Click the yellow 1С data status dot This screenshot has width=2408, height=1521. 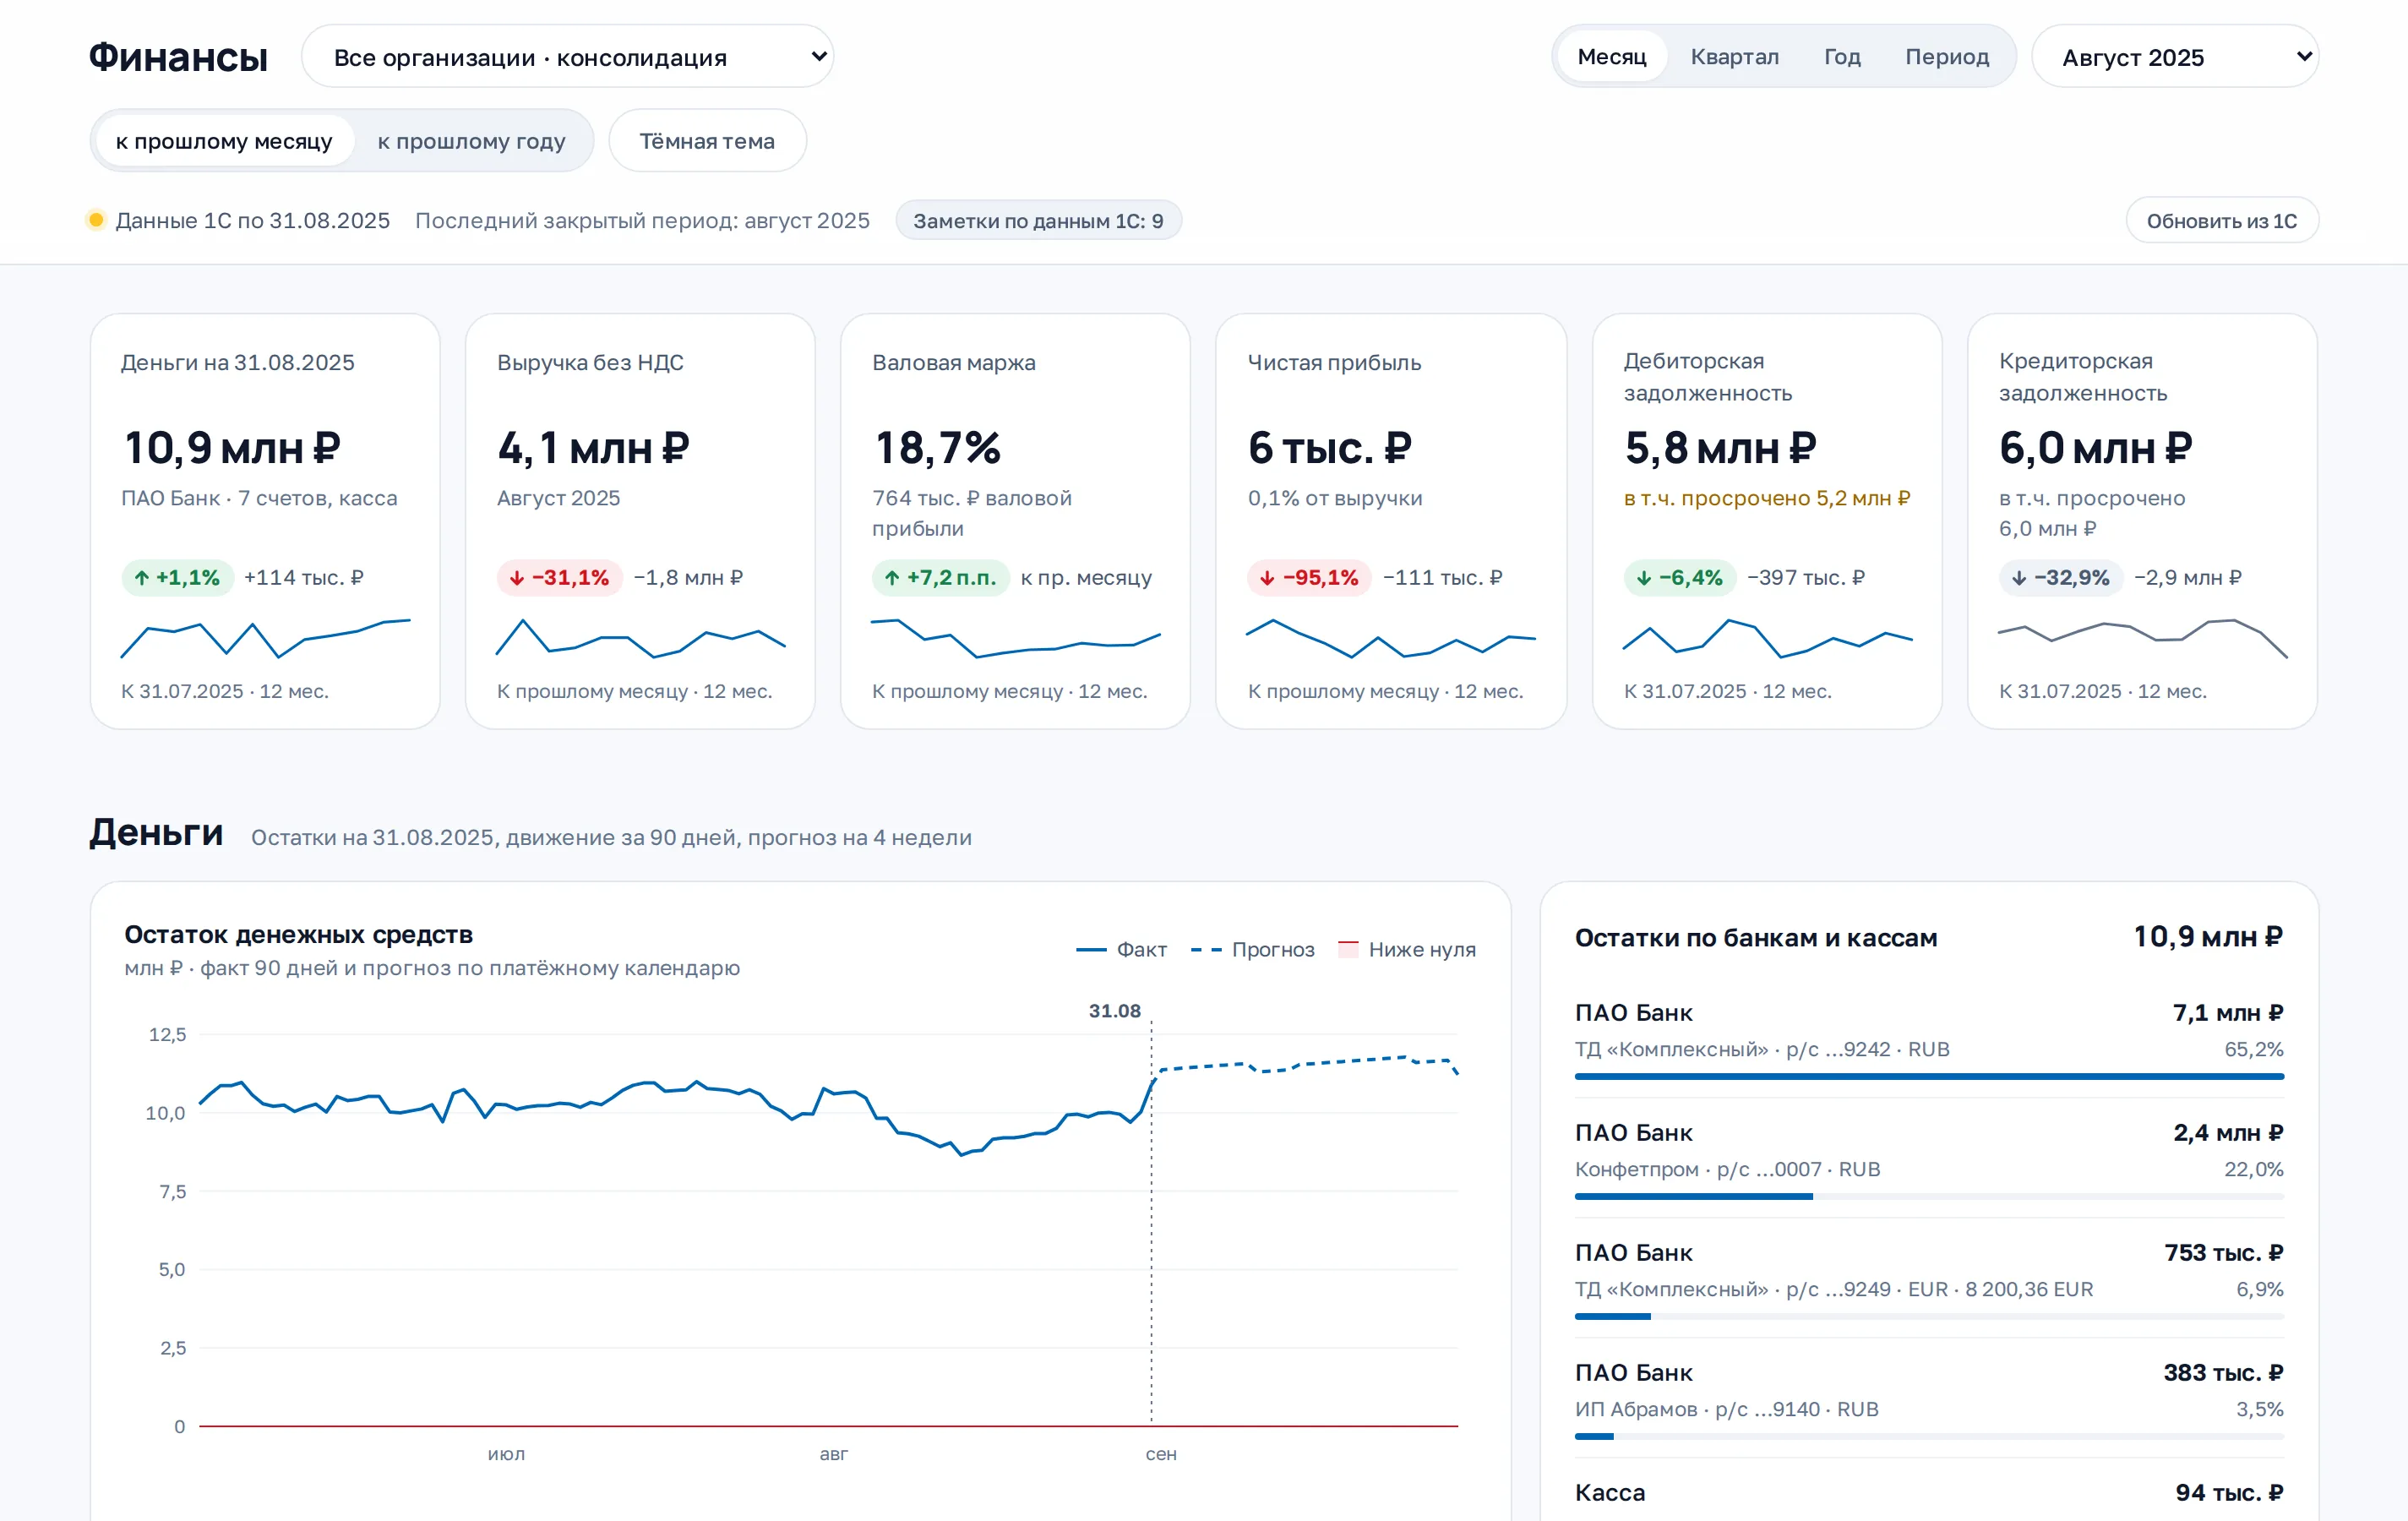tap(96, 220)
